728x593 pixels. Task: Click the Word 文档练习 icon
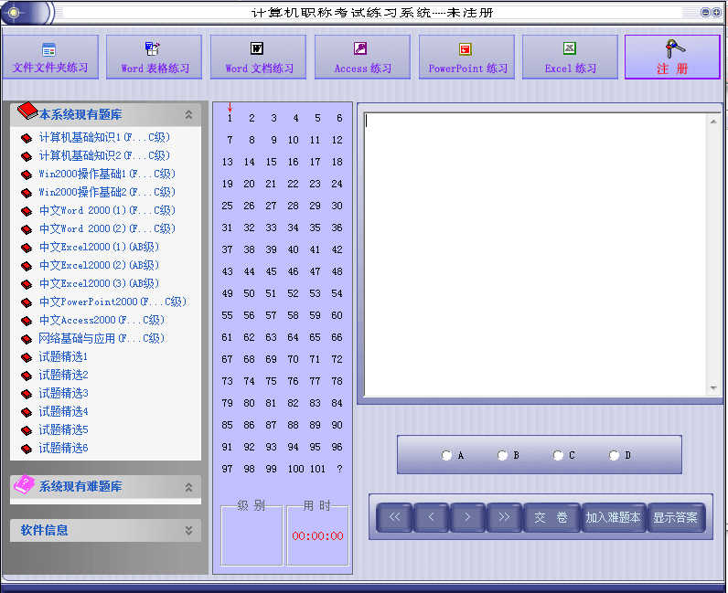(x=258, y=49)
